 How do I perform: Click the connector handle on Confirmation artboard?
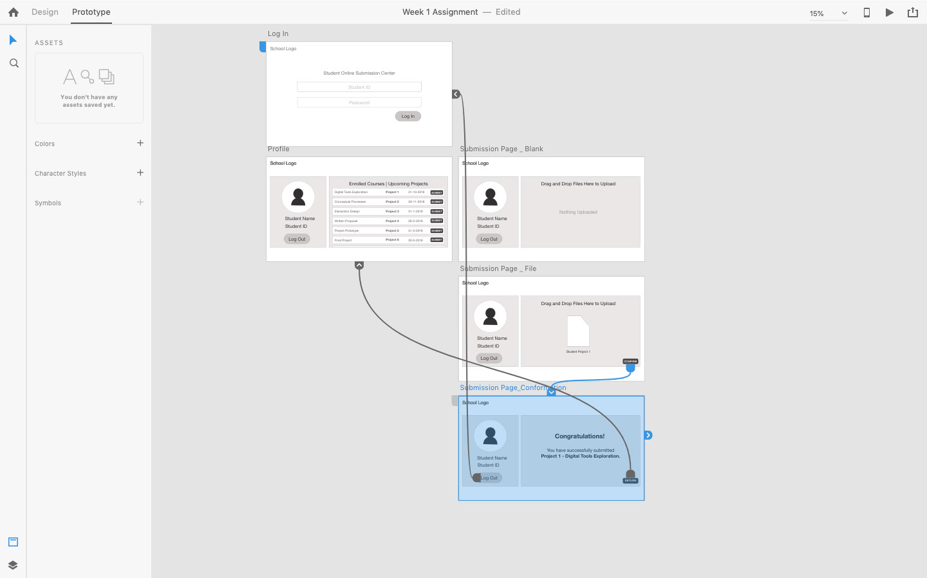pos(648,435)
